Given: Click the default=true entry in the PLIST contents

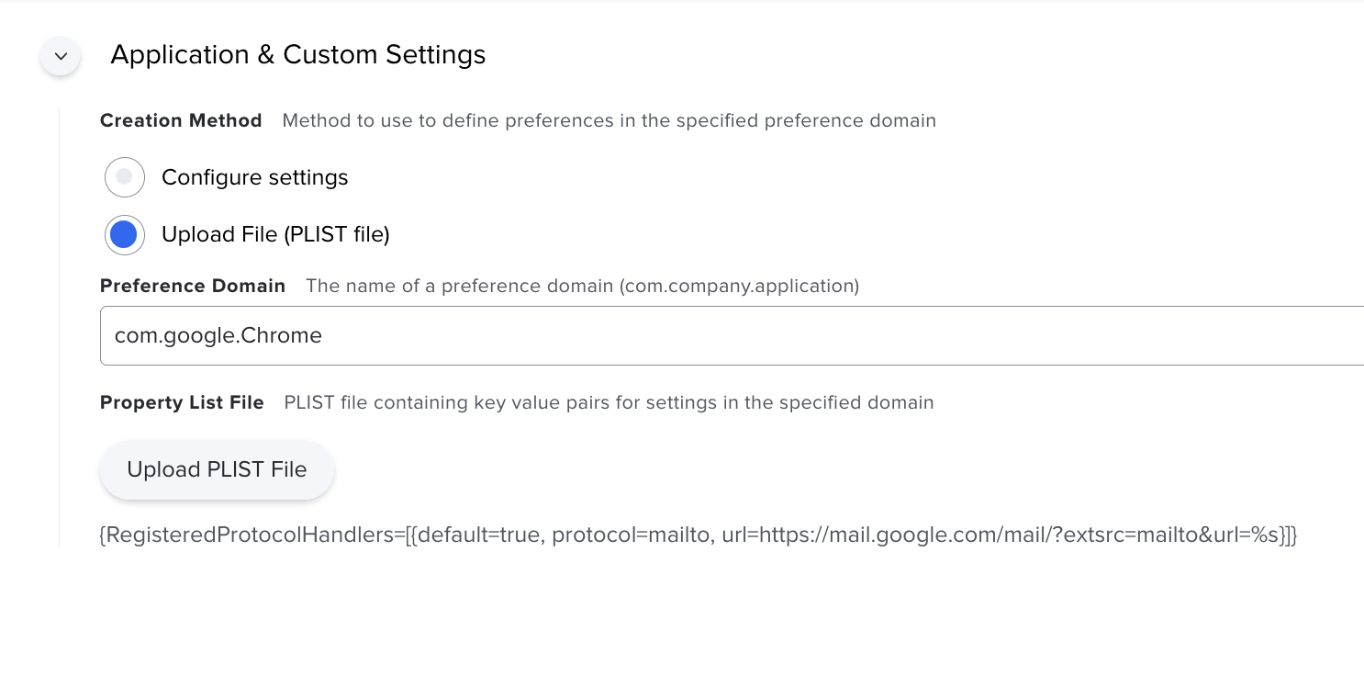Looking at the screenshot, I should pos(476,535).
